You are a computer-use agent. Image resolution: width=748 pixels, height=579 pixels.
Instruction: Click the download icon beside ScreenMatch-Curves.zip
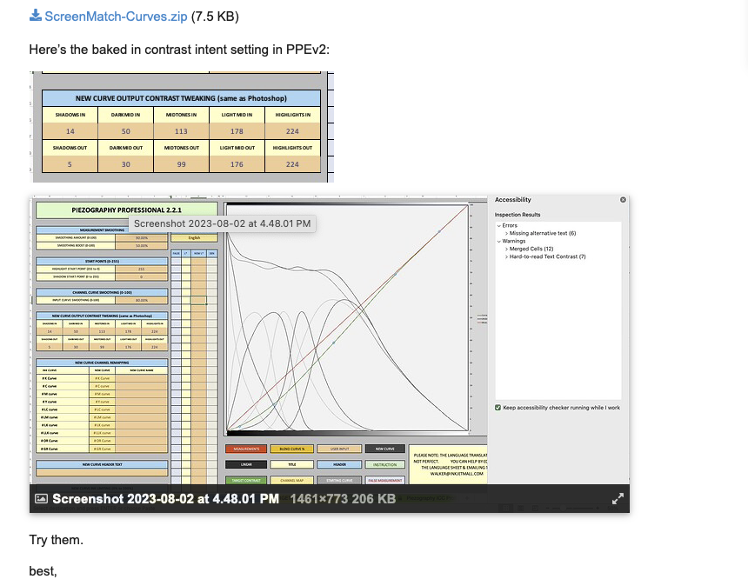coord(35,16)
